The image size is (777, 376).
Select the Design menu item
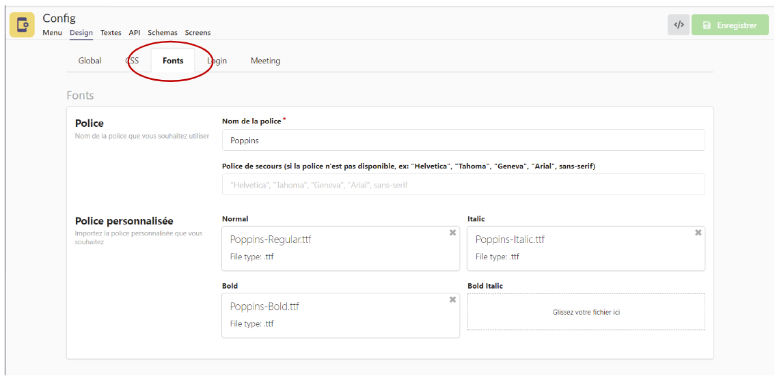(x=81, y=33)
